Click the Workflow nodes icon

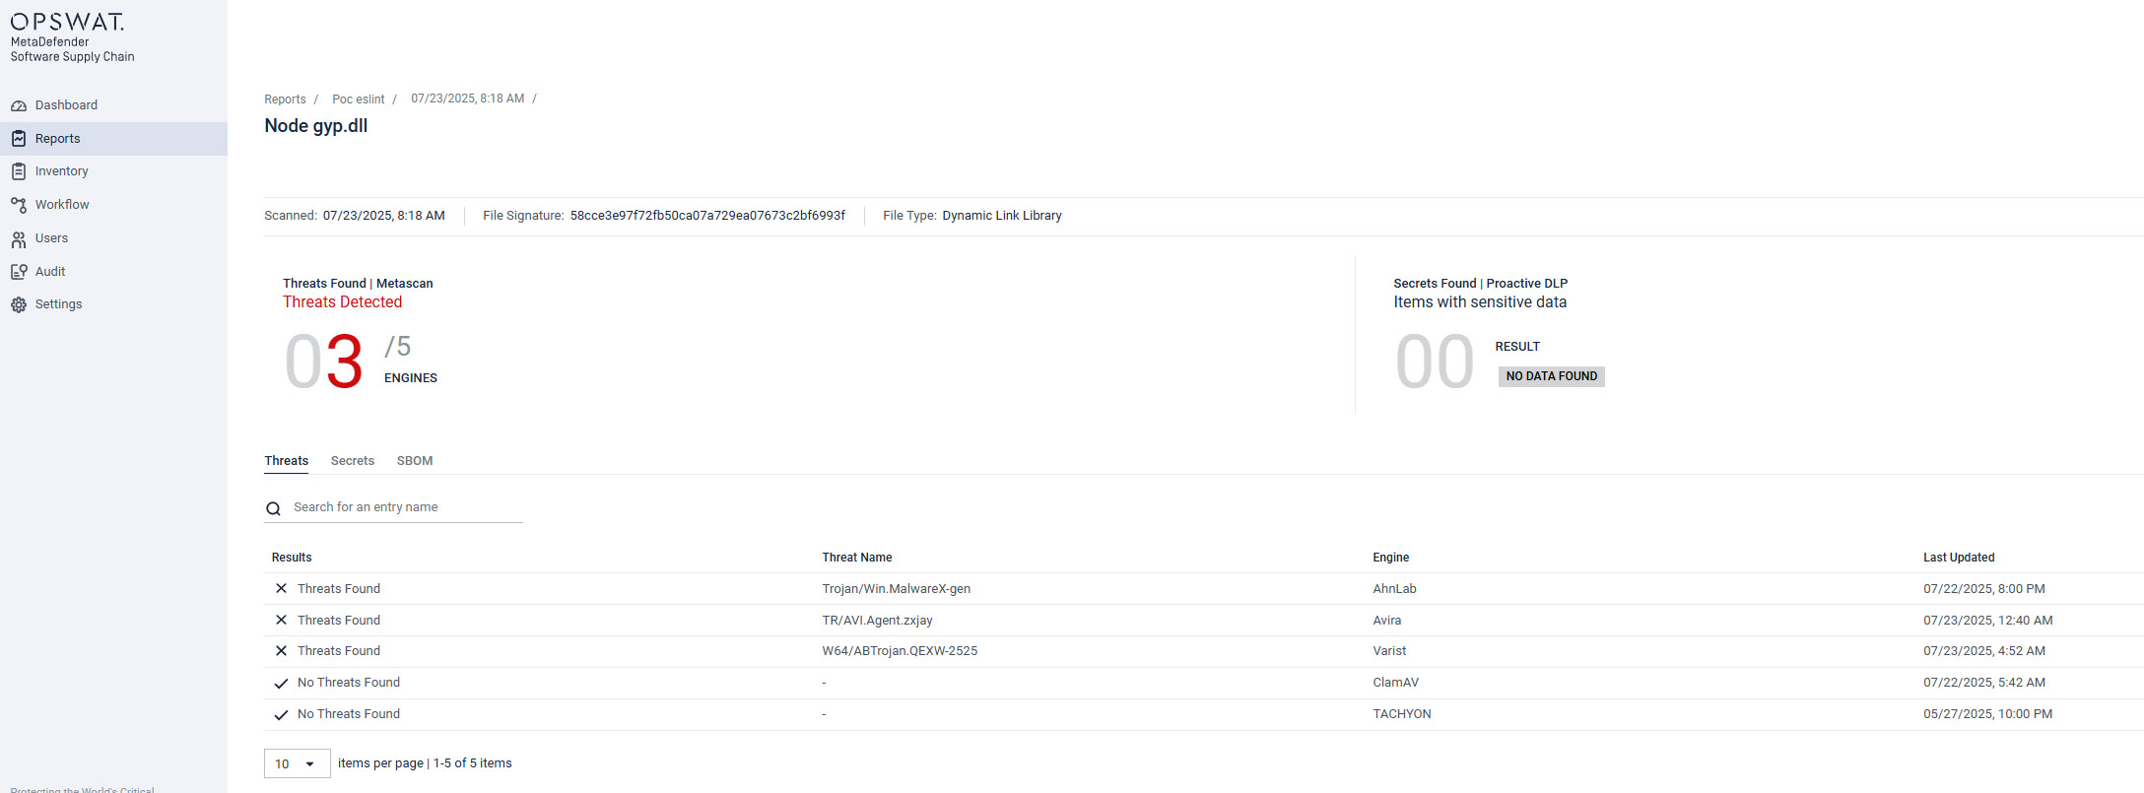point(19,205)
